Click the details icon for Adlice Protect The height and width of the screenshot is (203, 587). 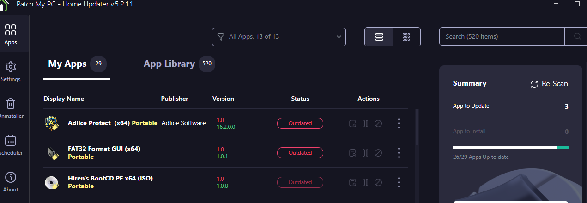(353, 123)
